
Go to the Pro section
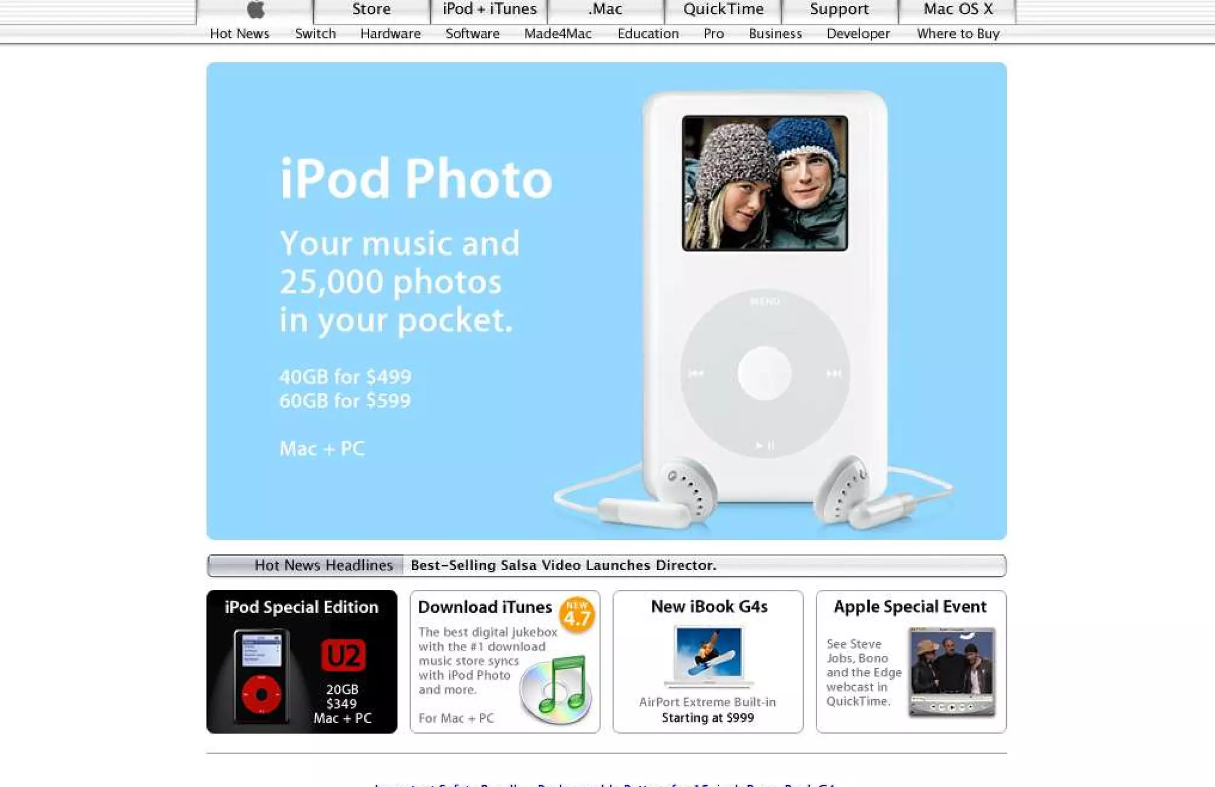point(714,34)
